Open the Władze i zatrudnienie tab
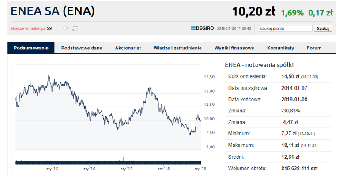The height and width of the screenshot is (176, 347). click(177, 48)
